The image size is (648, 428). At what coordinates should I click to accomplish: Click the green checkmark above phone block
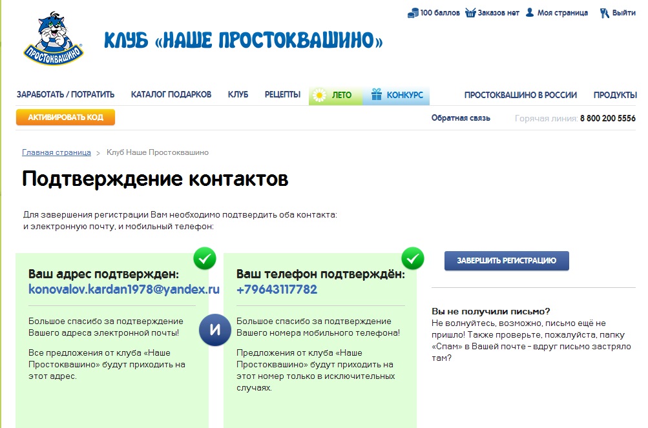coord(412,259)
